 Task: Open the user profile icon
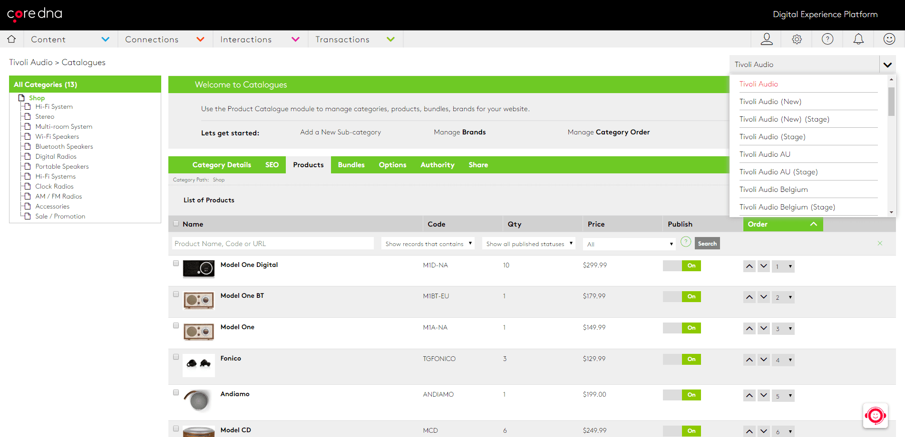[766, 39]
